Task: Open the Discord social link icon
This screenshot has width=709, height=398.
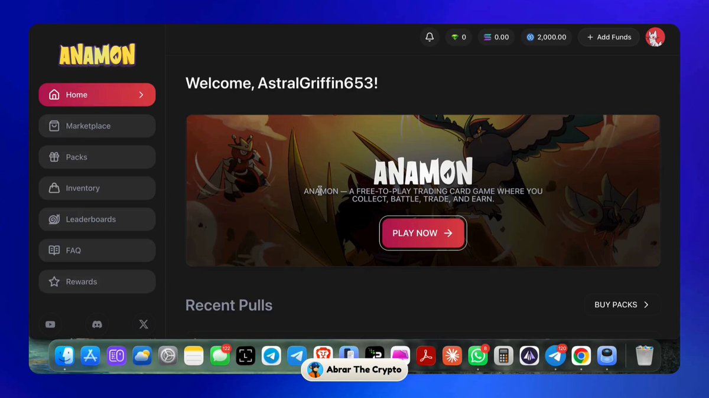Action: [x=97, y=324]
